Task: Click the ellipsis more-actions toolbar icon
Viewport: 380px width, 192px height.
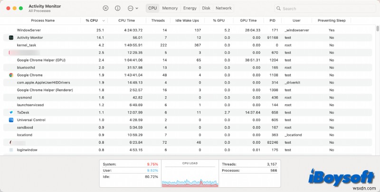Action: click(130, 8)
